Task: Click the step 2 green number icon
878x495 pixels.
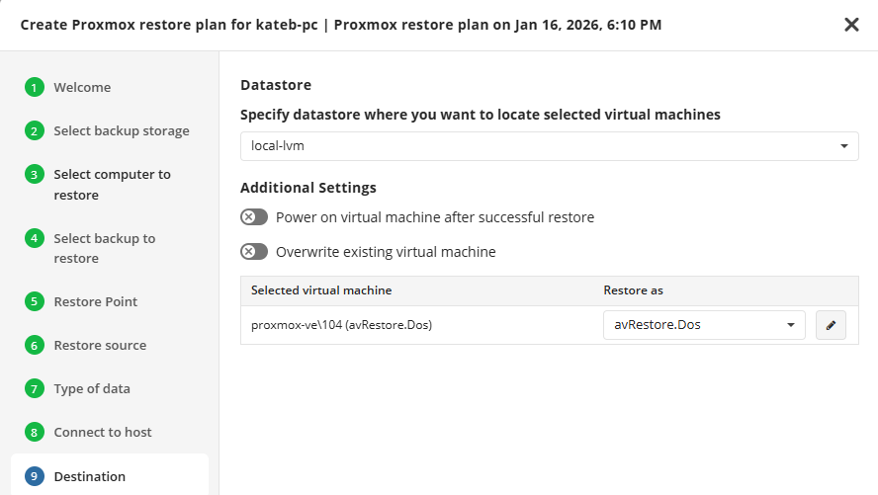Action: coord(35,131)
